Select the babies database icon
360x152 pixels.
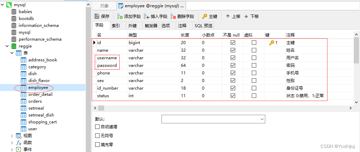[14, 12]
